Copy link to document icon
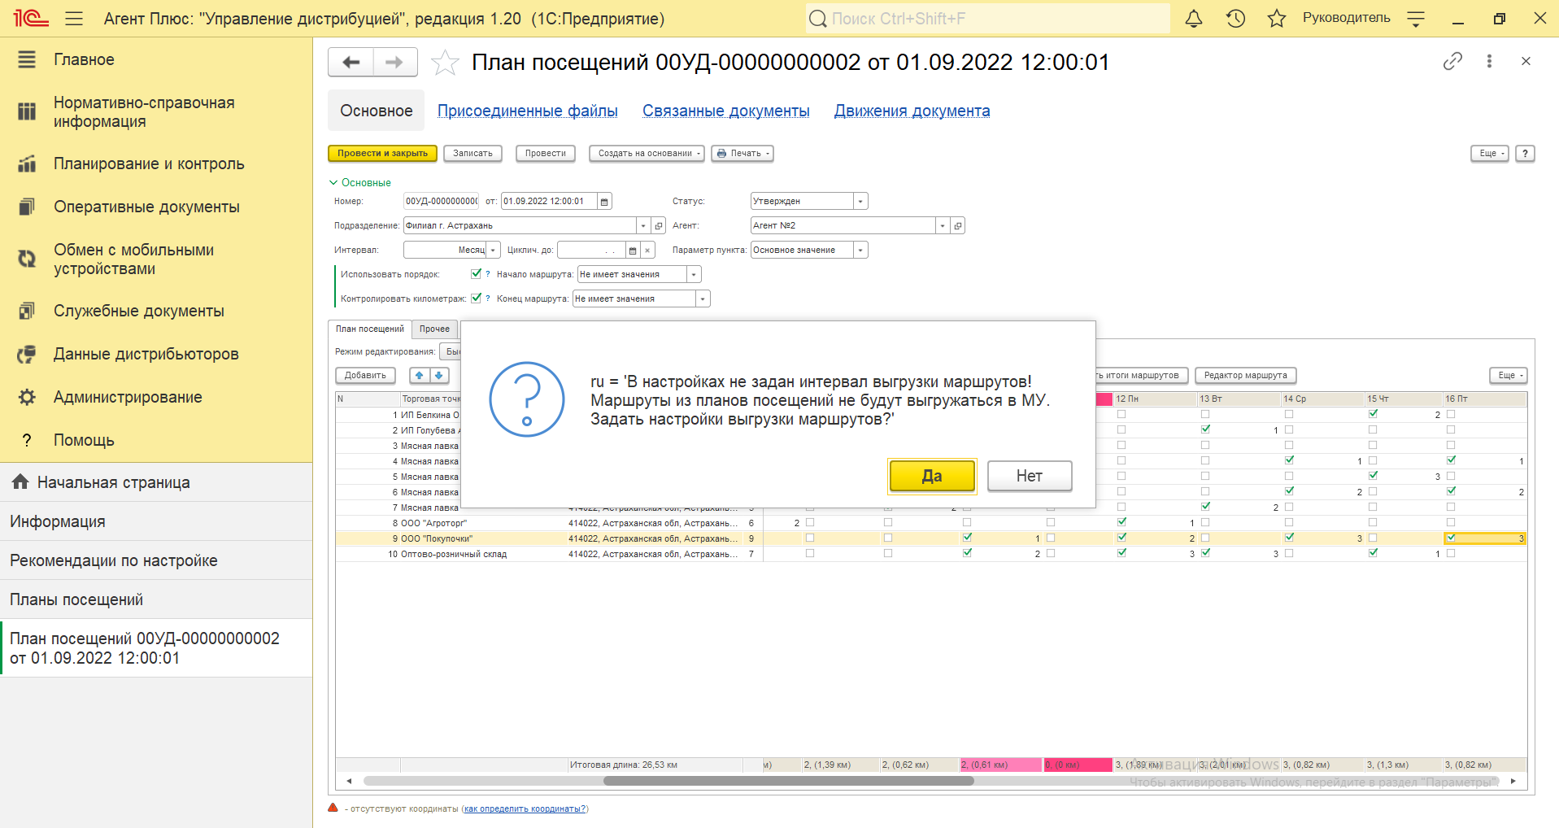 (1452, 61)
